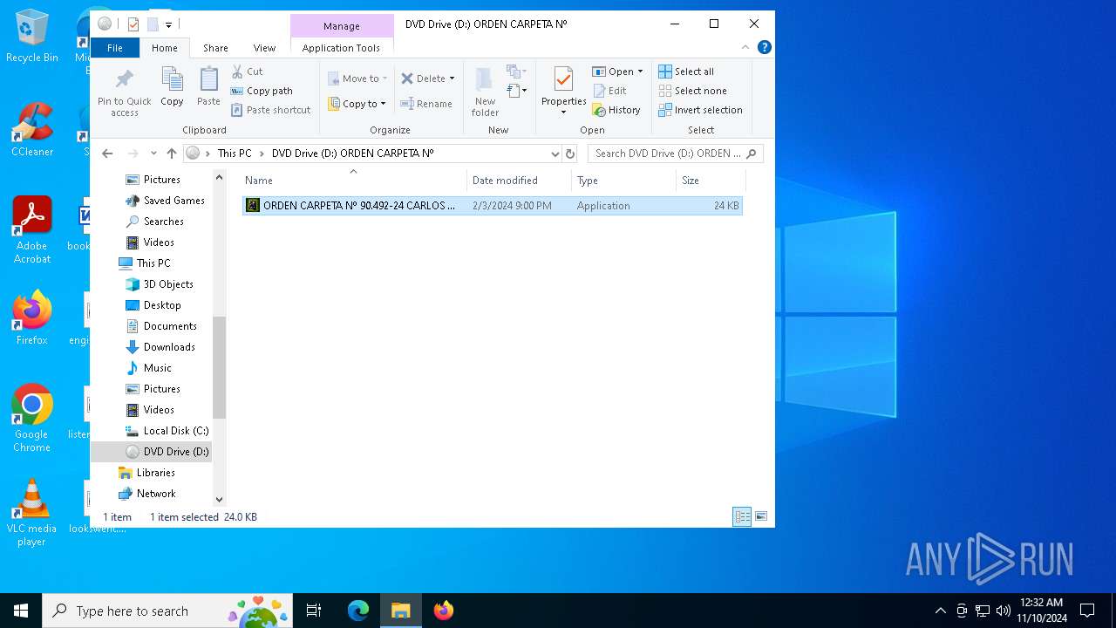Open recent locations dropdown

[153, 154]
